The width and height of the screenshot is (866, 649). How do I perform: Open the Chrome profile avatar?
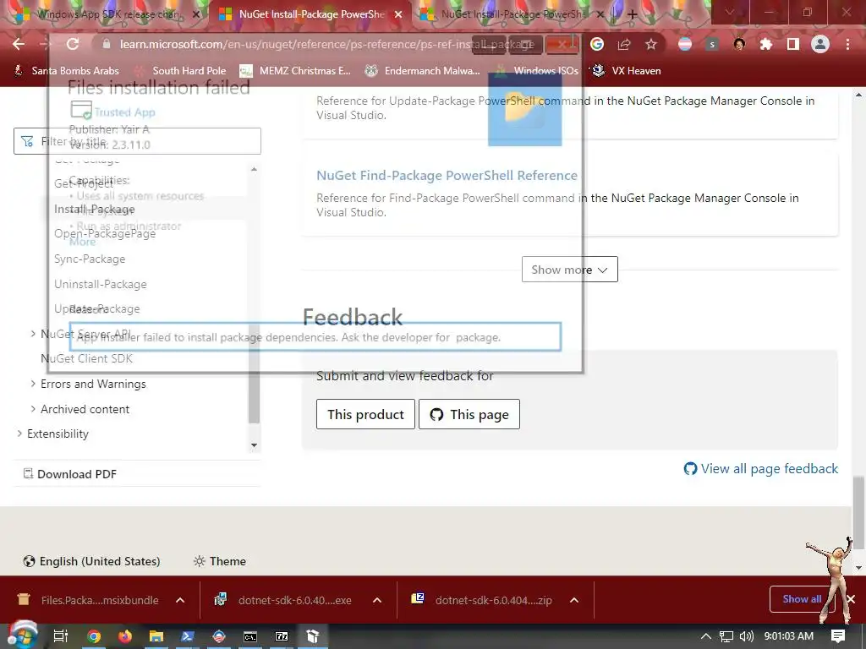coord(820,44)
